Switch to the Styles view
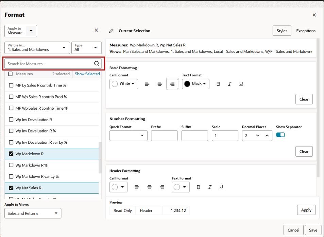324x237 pixels. 282,30
